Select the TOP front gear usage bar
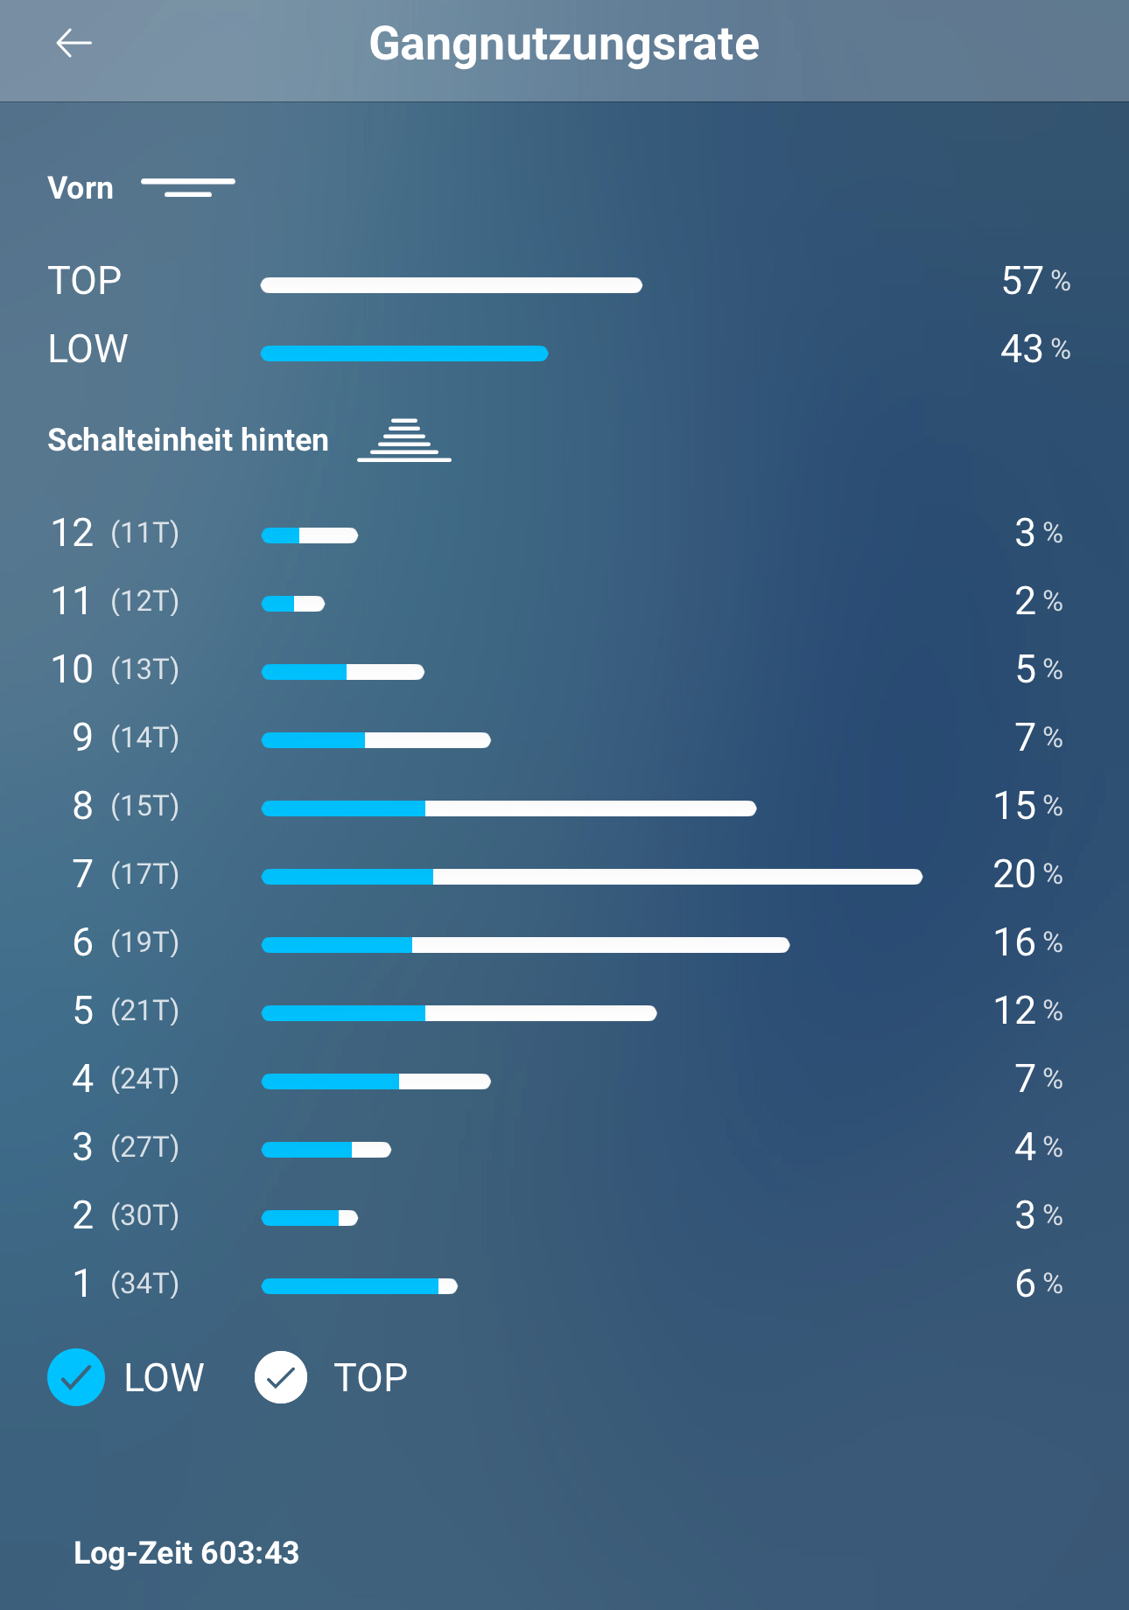This screenshot has width=1129, height=1610. click(x=451, y=285)
